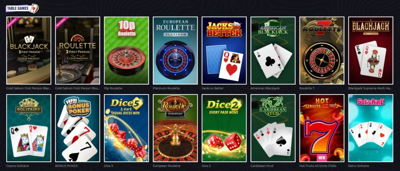Screen dimensions: 400x171
Task: Launch the Roulette 7 game
Action: point(322,51)
